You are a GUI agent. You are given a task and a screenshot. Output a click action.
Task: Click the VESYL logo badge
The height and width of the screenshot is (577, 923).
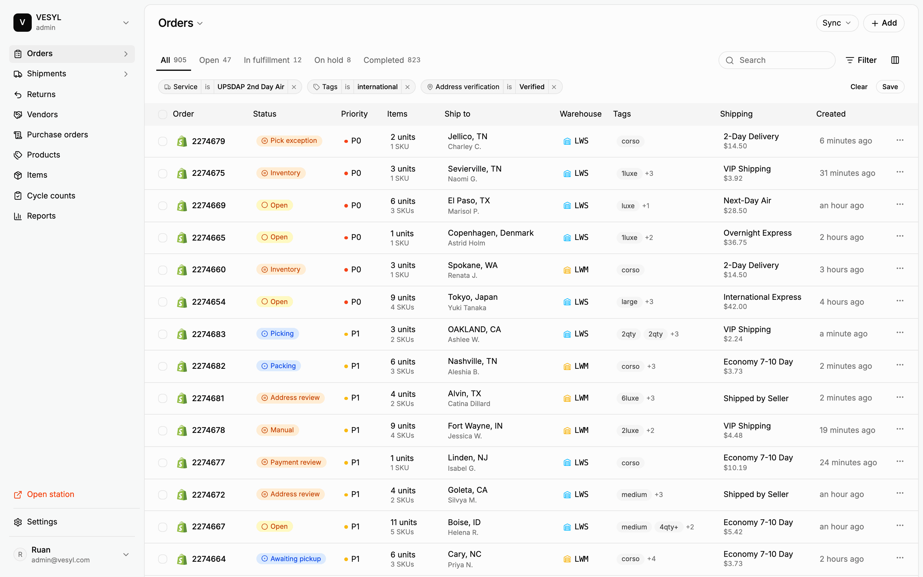point(23,23)
